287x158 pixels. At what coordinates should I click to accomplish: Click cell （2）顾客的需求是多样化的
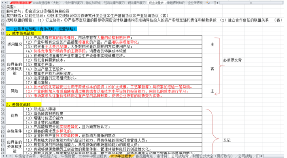click(49, 131)
